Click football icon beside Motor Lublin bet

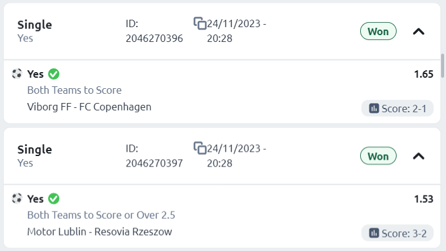[17, 199]
